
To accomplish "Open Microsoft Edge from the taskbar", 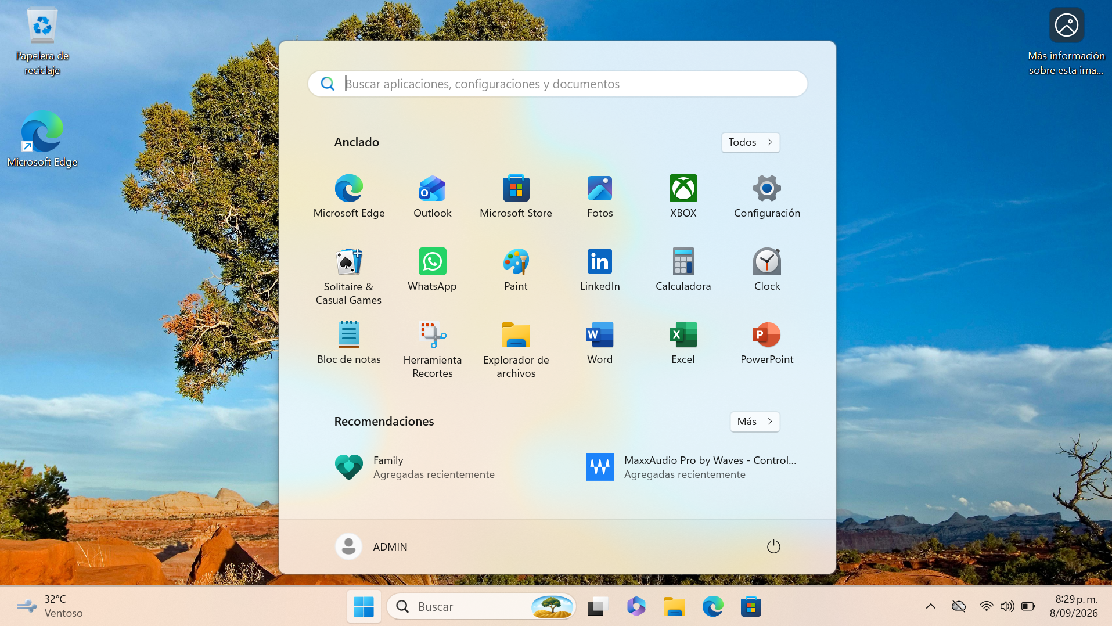I will 712,606.
